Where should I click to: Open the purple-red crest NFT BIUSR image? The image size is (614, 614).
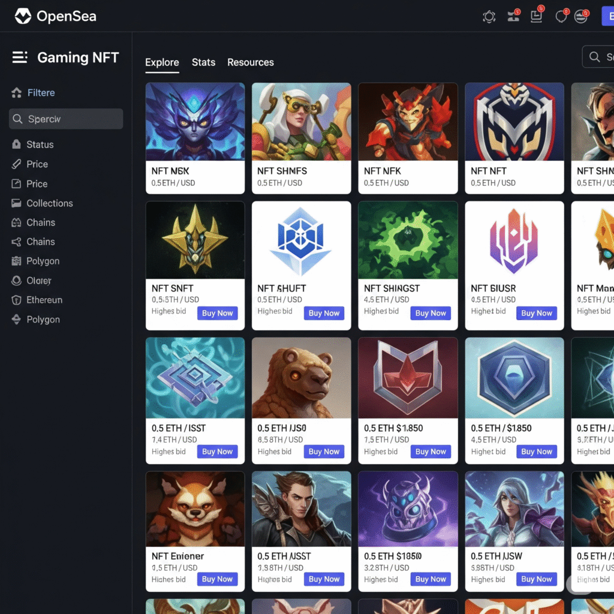514,240
